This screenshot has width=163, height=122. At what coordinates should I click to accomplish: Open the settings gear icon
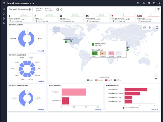tap(149, 3)
